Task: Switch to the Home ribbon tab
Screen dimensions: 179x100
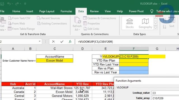Action: coord(16,11)
